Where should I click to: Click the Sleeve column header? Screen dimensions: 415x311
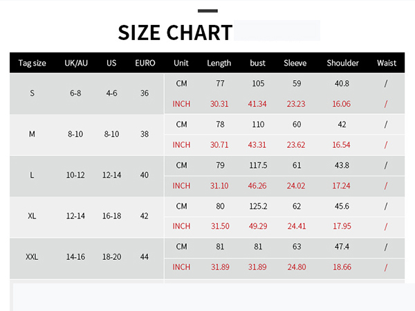coord(295,63)
